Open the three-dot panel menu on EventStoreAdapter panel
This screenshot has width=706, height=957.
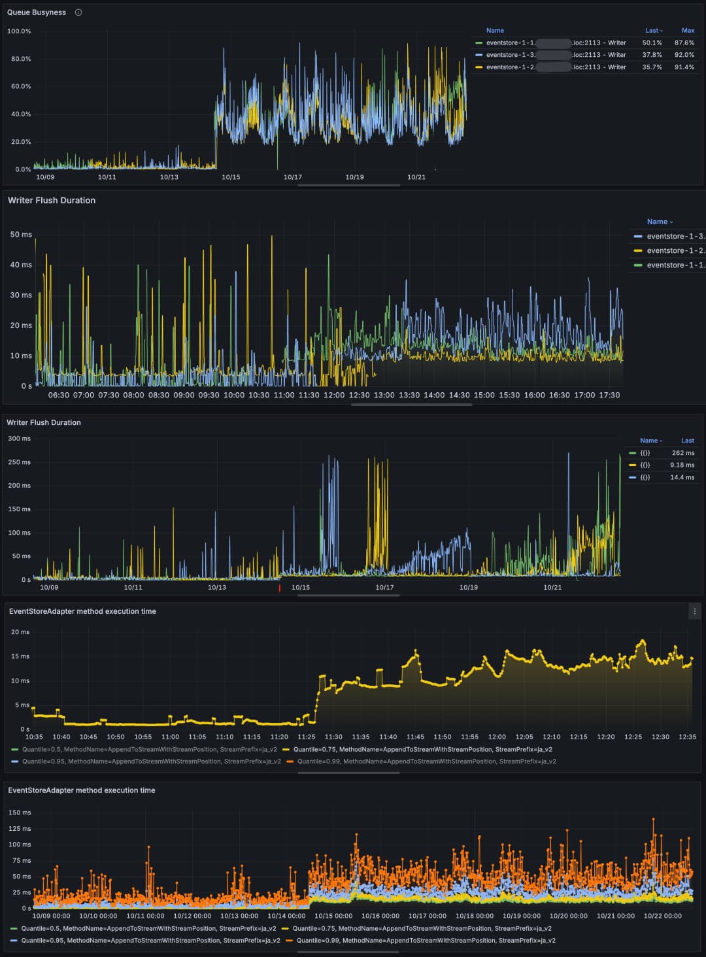pos(694,611)
